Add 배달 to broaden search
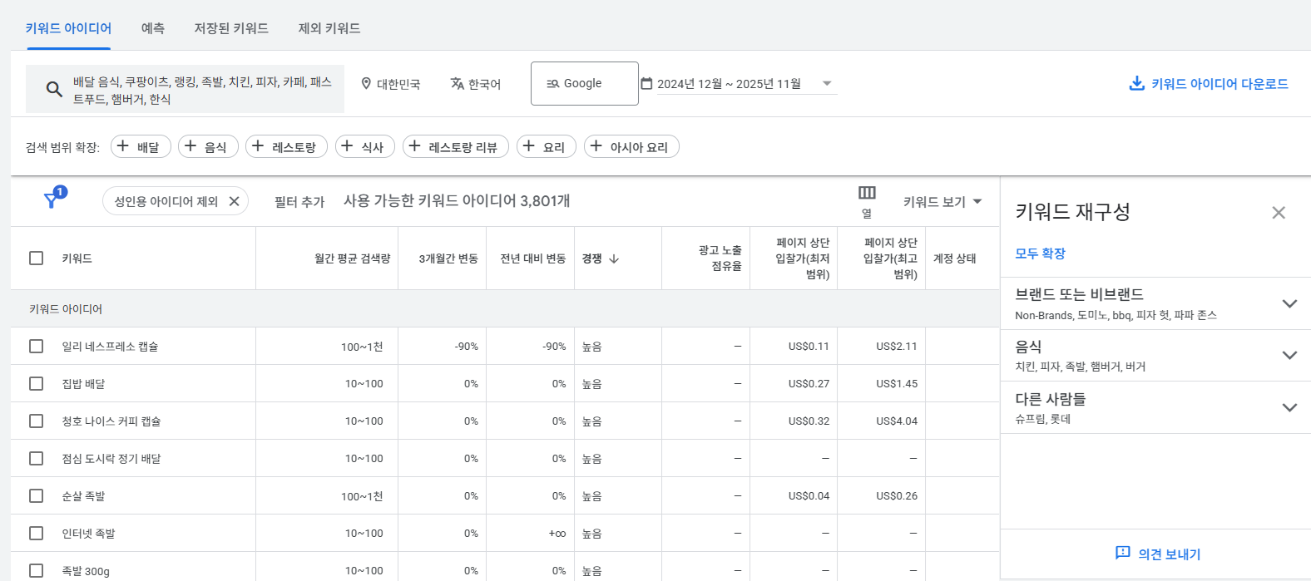 [x=141, y=146]
